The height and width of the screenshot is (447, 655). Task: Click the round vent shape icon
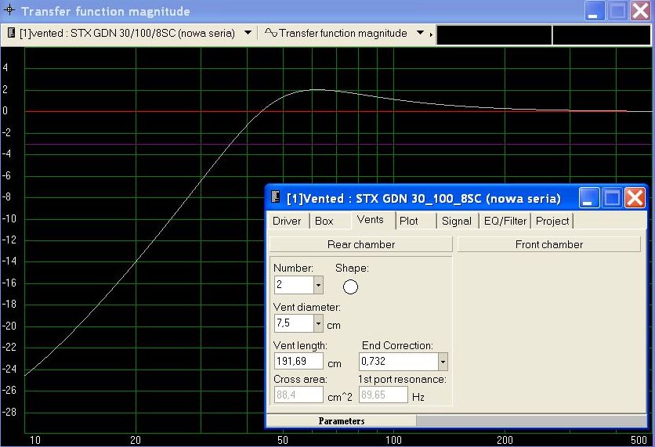coord(351,287)
